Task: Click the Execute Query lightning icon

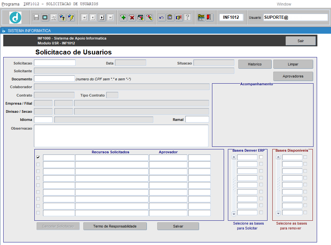Action: pos(71,17)
